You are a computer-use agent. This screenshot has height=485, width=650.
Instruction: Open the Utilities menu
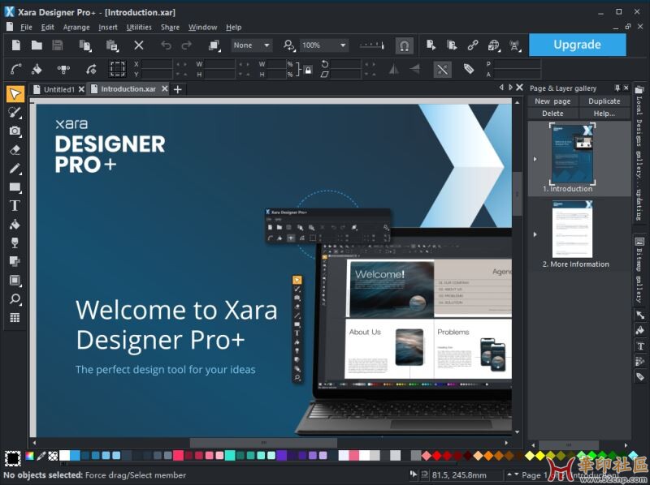[x=139, y=28]
